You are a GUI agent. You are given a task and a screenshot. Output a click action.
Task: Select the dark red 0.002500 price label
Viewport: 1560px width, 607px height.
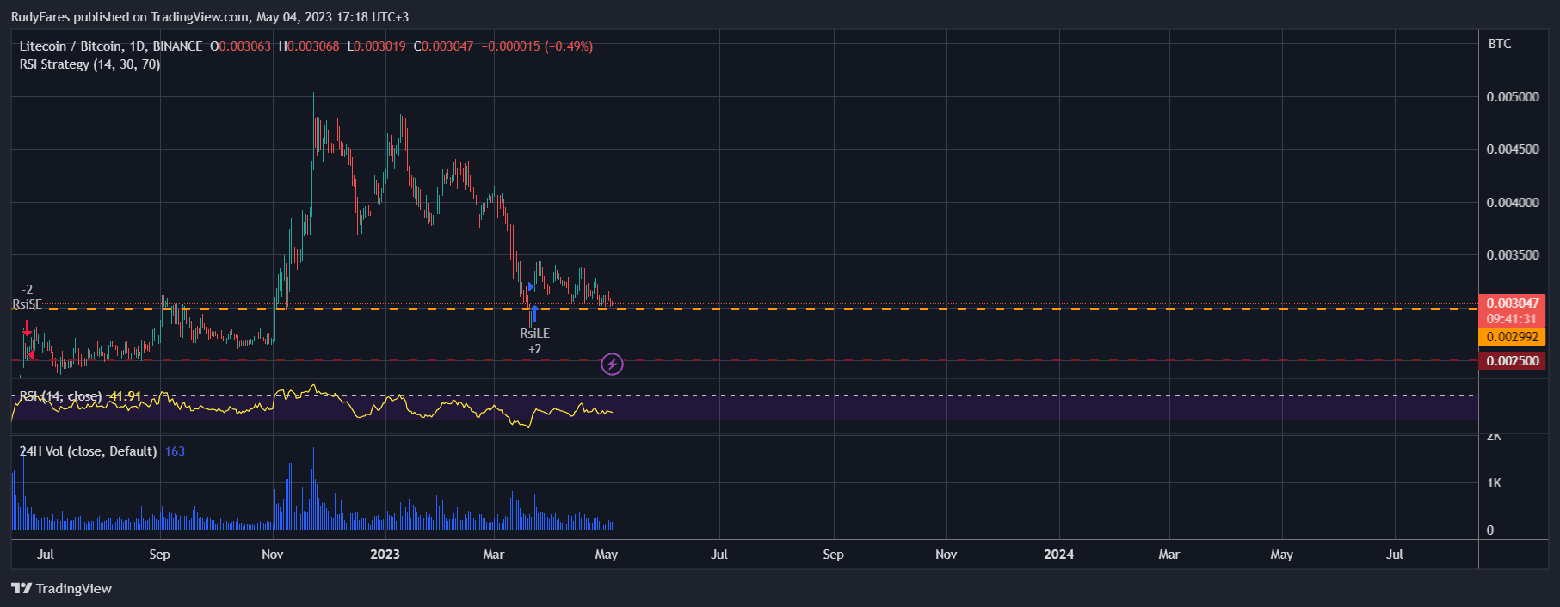(x=1512, y=361)
